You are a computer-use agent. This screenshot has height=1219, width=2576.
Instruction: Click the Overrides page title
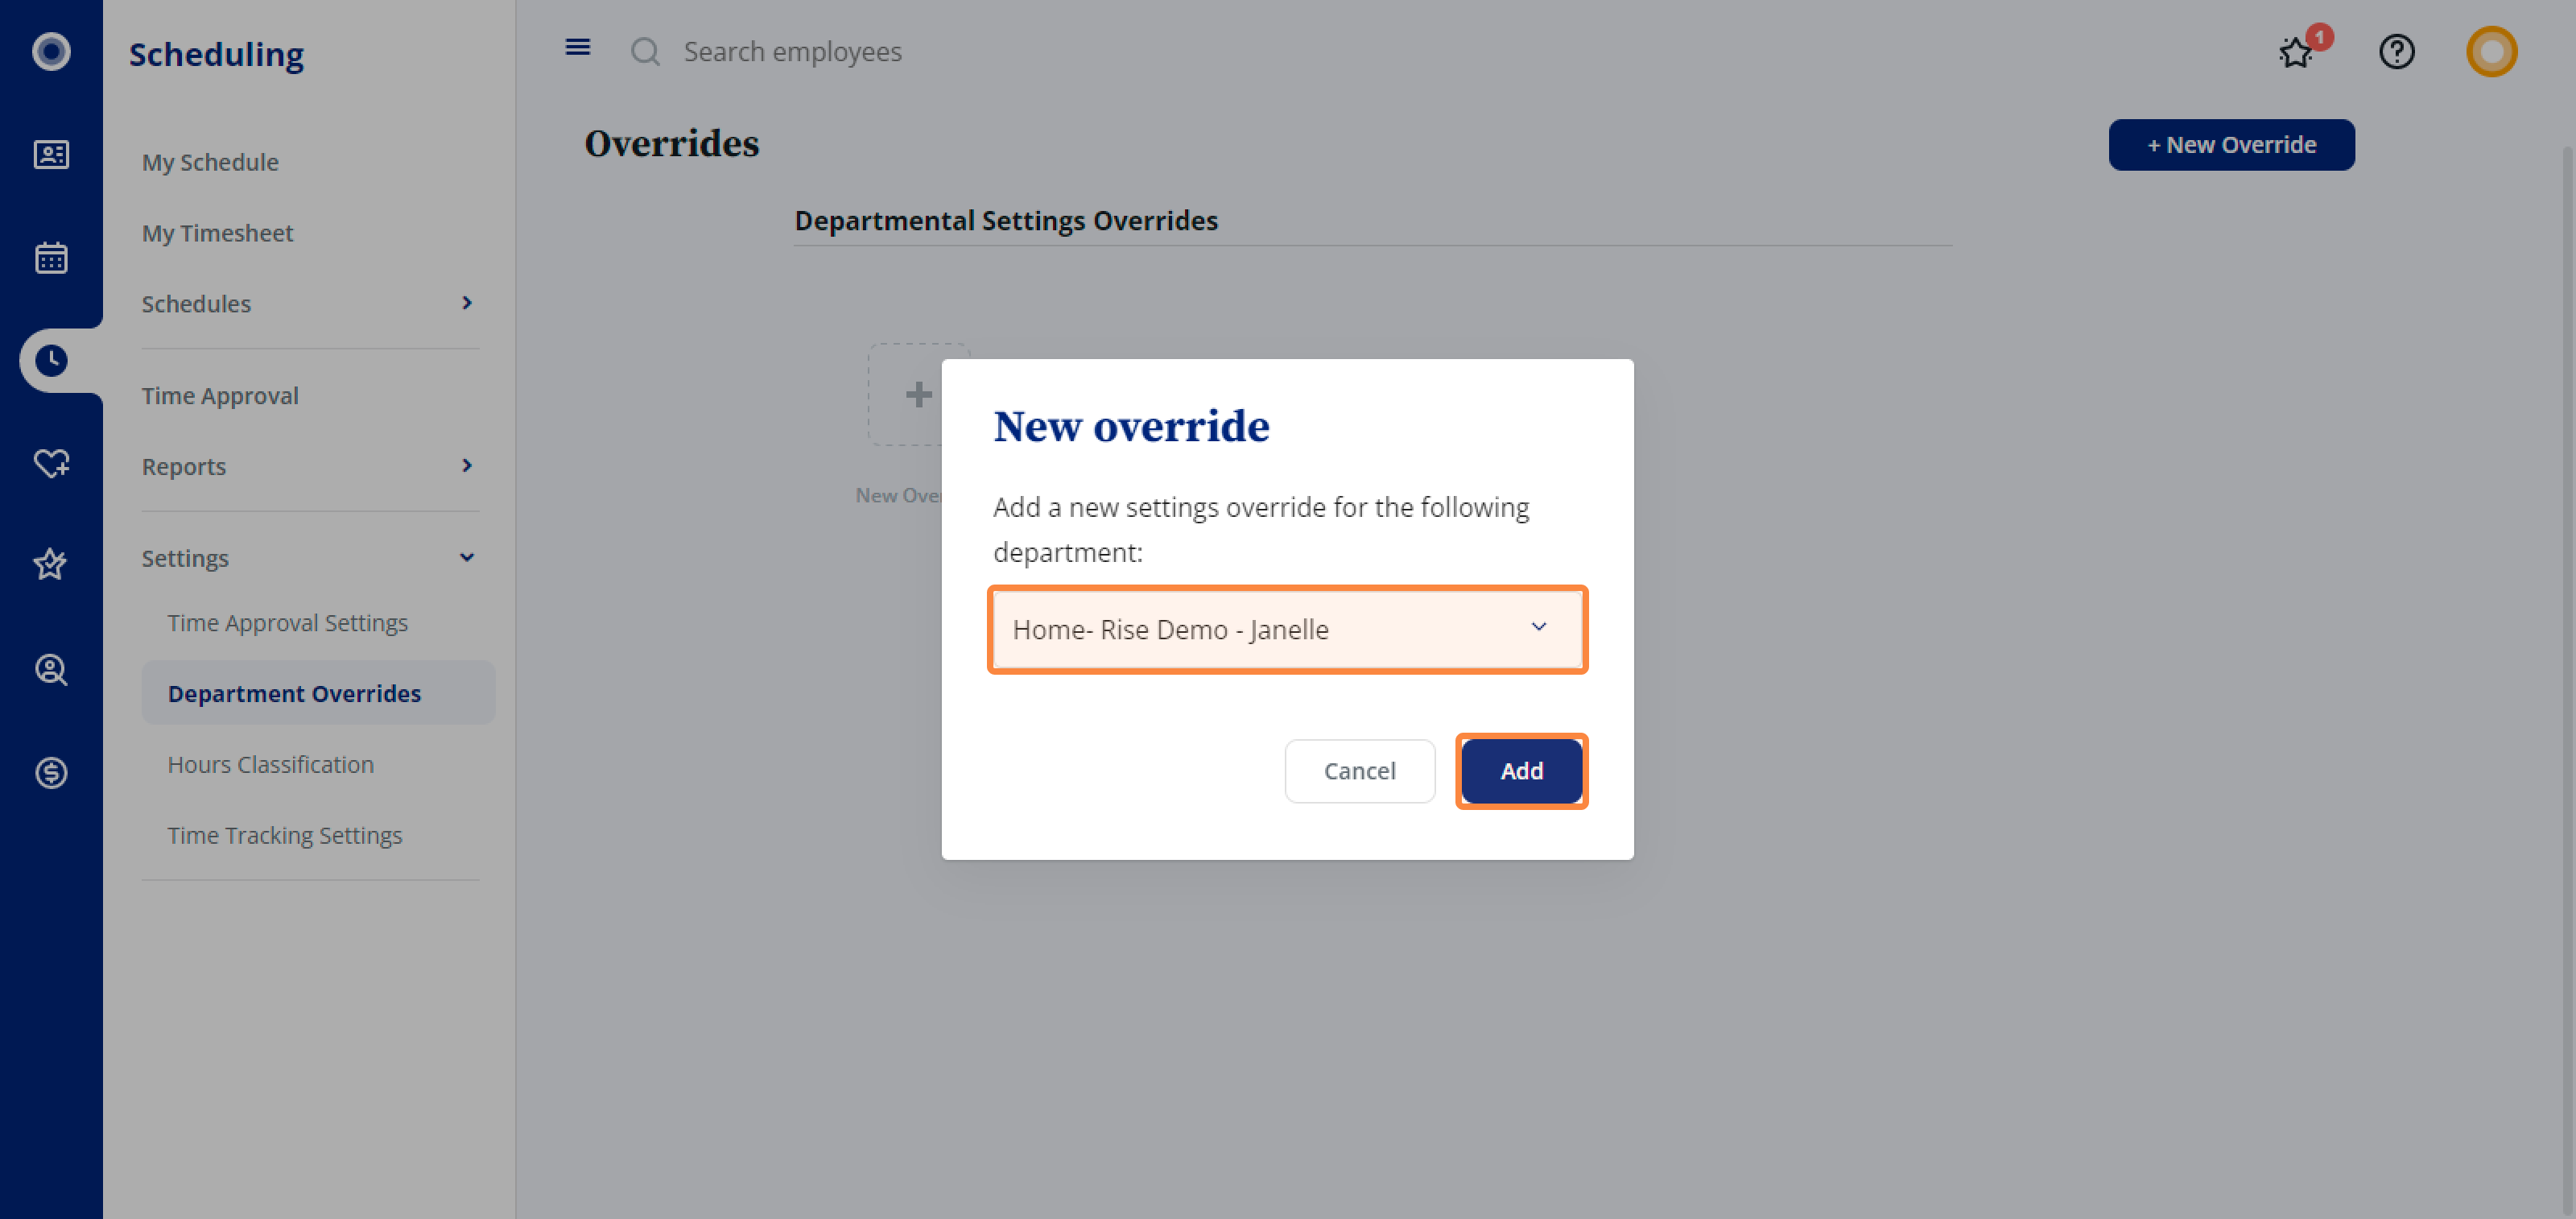pyautogui.click(x=672, y=144)
